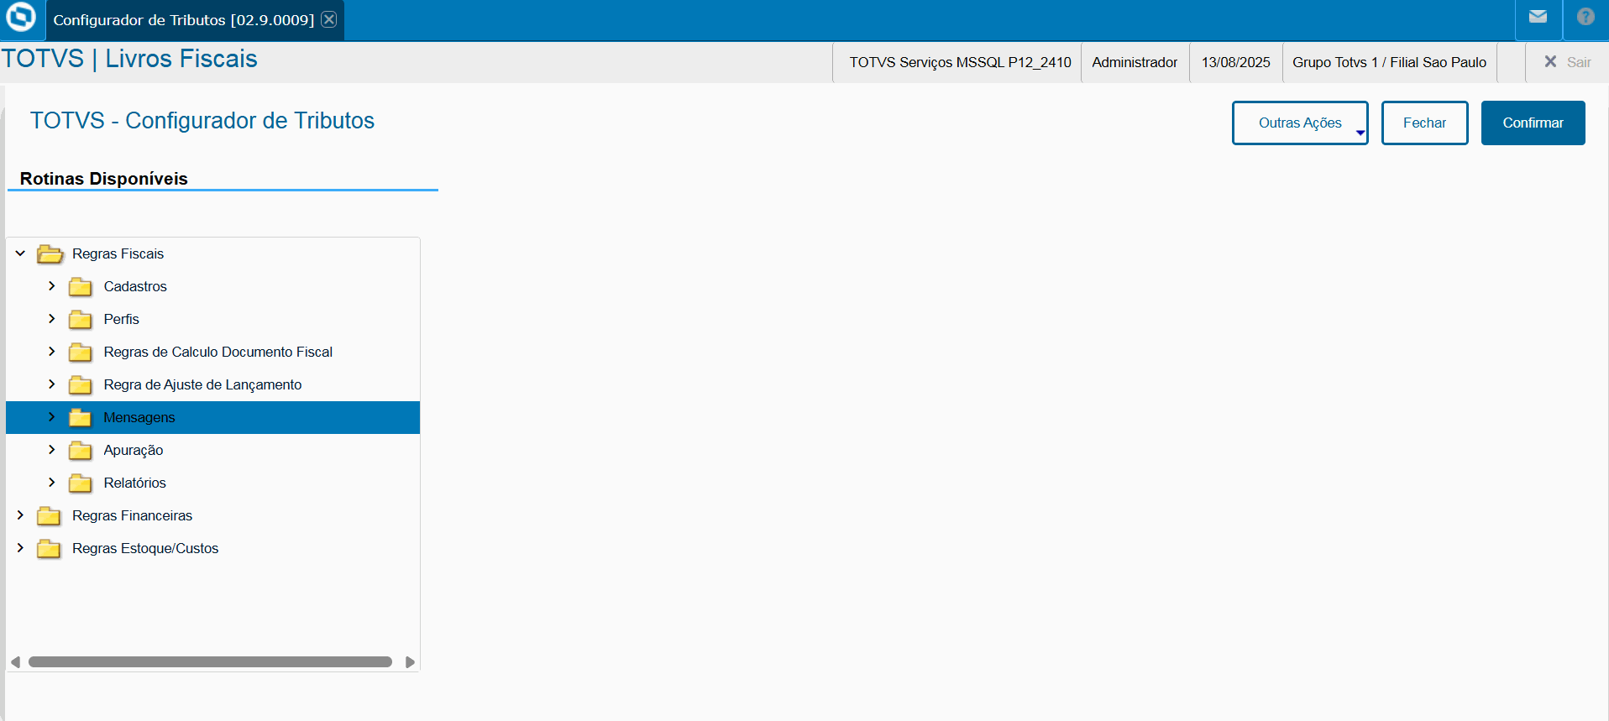Viewport: 1609px width, 721px height.
Task: Click the TOTVS | Livros Fiscais title
Action: point(129,59)
